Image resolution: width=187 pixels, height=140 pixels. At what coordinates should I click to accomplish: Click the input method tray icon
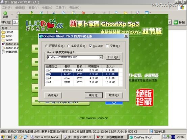point(173,137)
